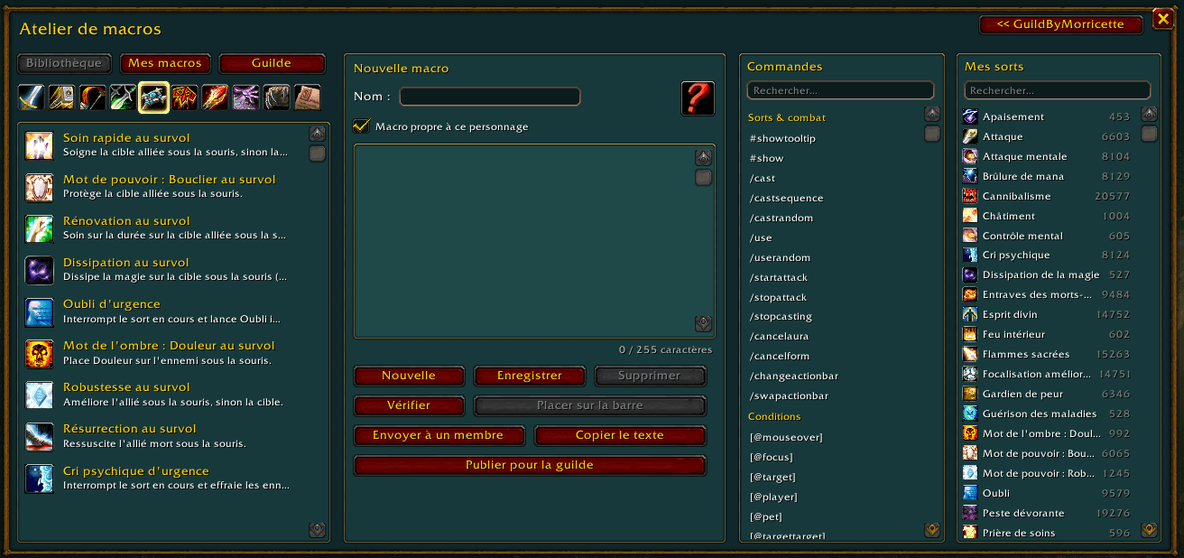
Task: Click the Mes sorts search box
Action: (x=1058, y=90)
